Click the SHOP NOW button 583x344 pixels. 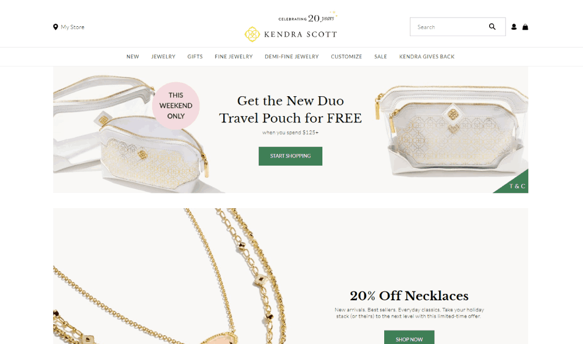pyautogui.click(x=409, y=338)
